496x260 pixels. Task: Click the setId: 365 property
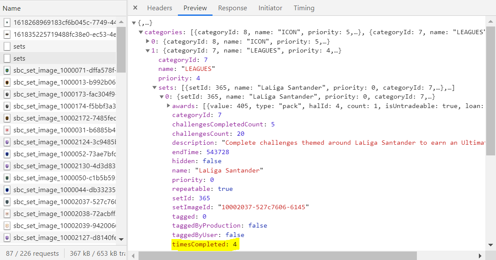tap(191, 198)
